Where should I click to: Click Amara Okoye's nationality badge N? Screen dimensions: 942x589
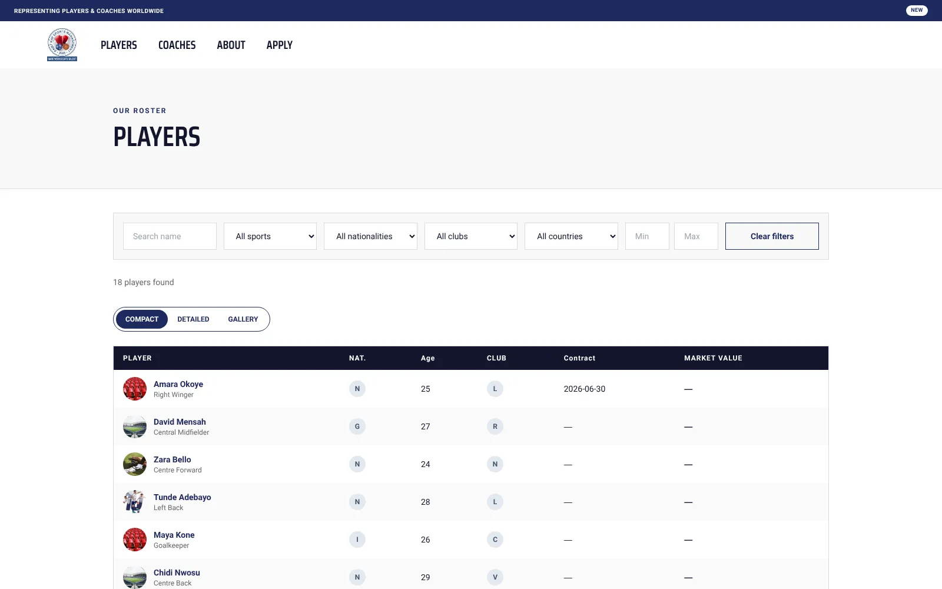(357, 389)
